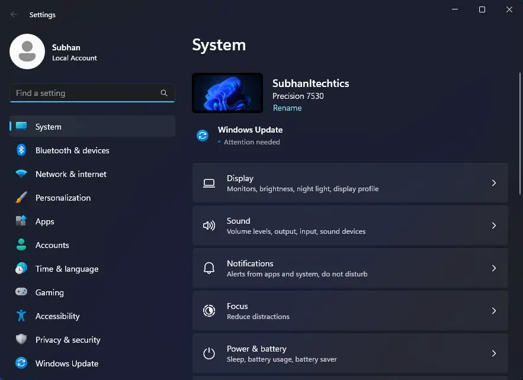Viewport: 523px width, 380px height.
Task: Expand Display settings using its chevron
Action: coord(494,183)
